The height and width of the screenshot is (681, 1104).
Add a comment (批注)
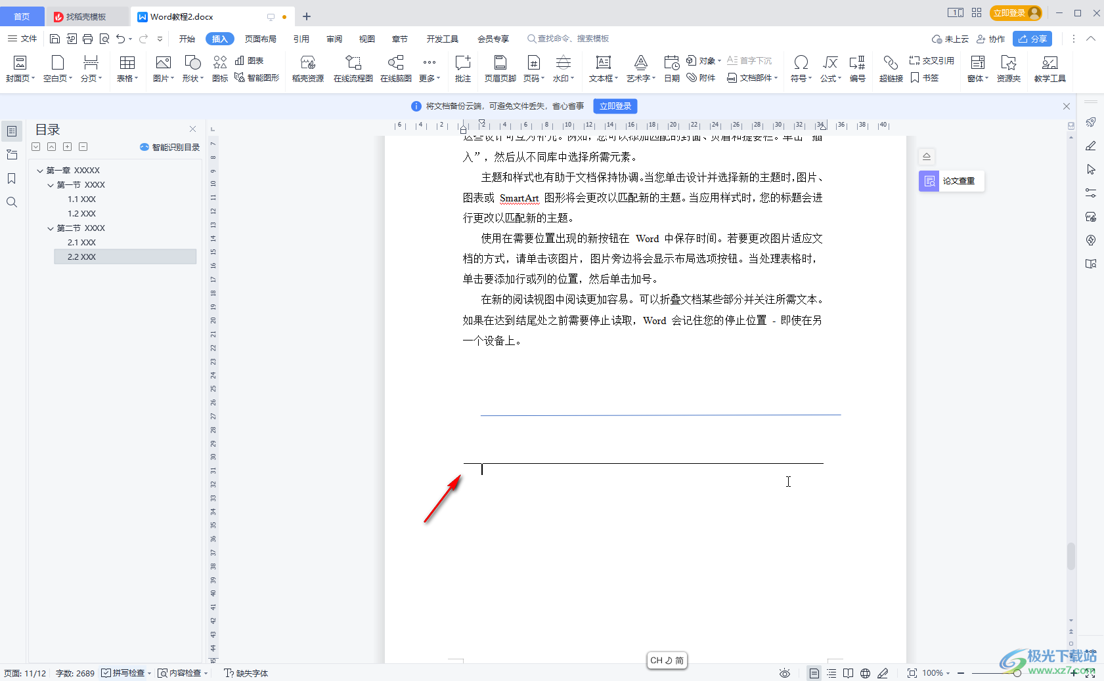(463, 69)
